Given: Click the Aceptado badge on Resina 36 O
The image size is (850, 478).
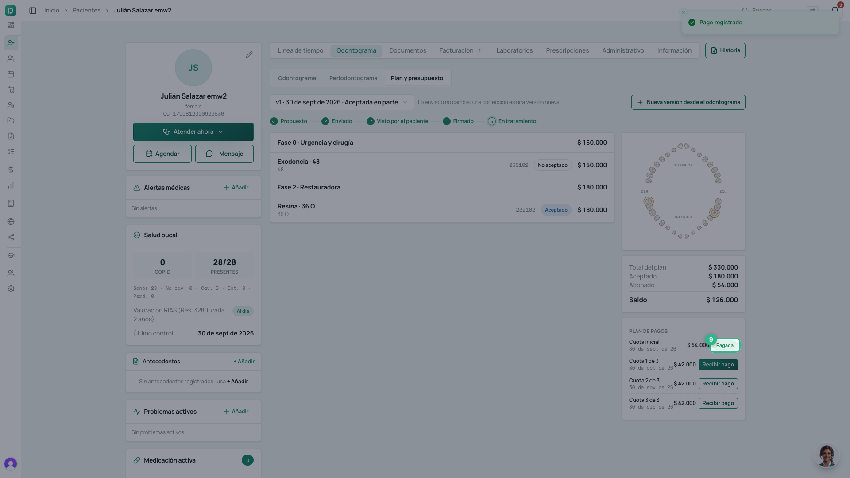Looking at the screenshot, I should 556,210.
